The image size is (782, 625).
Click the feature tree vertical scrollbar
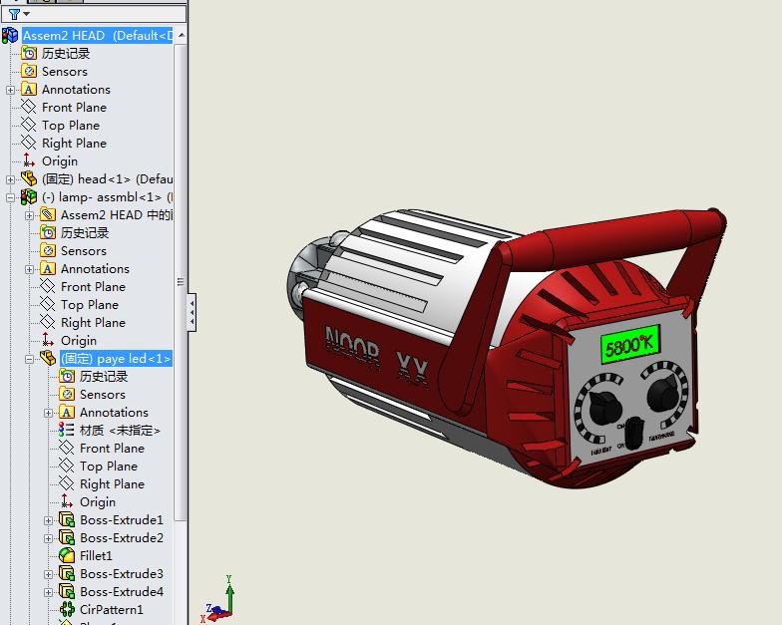(181, 284)
